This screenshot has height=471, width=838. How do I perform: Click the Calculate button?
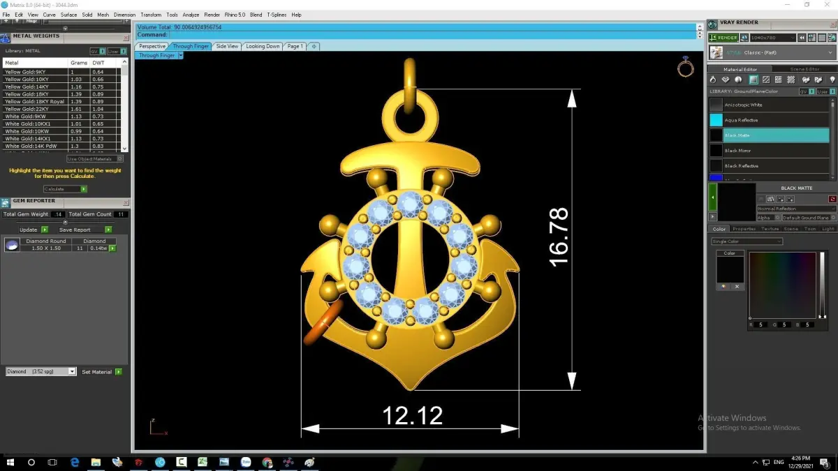click(x=65, y=189)
